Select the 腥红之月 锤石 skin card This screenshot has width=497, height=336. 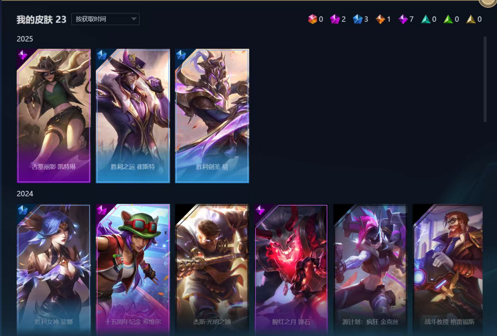pos(291,270)
